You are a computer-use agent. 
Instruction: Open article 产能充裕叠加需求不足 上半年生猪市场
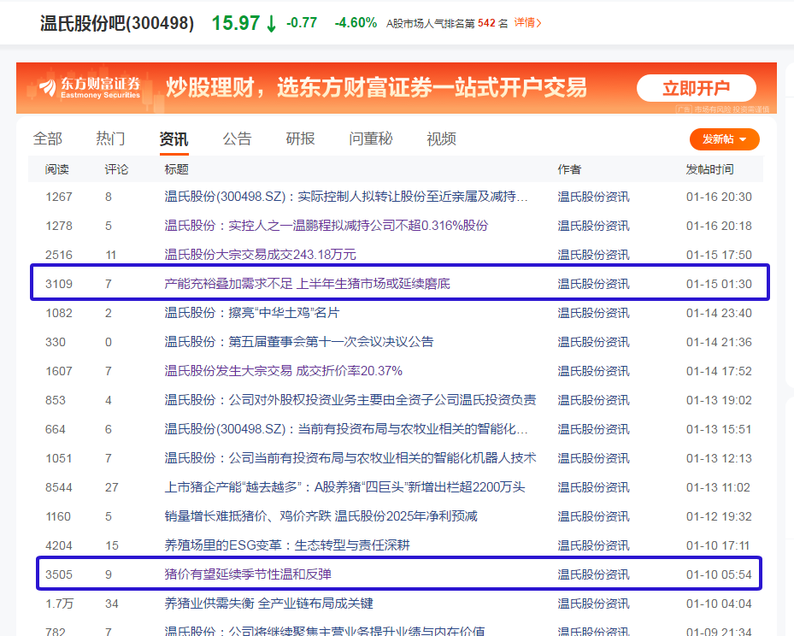coord(307,284)
